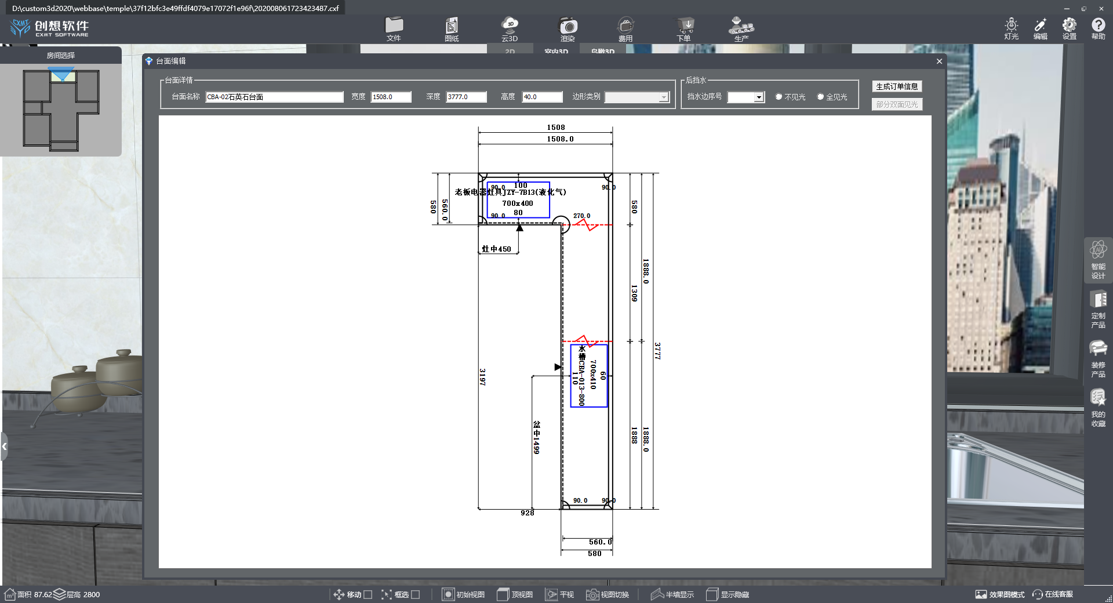Switch to 初始视图 (Initial view)
This screenshot has width=1113, height=603.
[x=463, y=594]
